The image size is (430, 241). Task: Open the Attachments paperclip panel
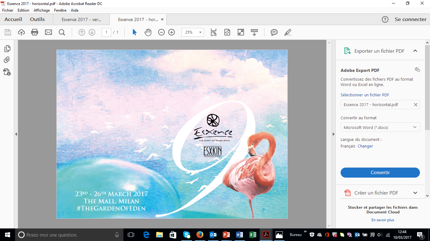7,60
